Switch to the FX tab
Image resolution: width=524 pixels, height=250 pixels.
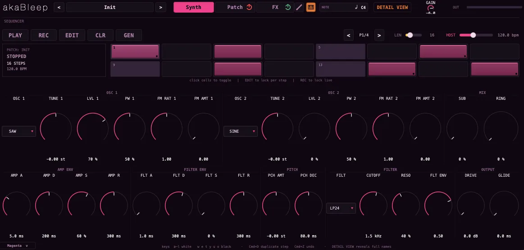click(x=275, y=7)
